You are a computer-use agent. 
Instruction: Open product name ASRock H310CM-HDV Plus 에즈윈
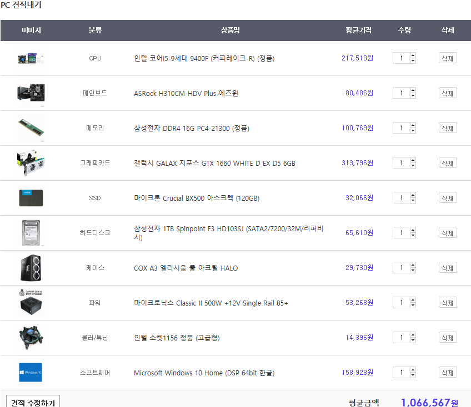click(186, 93)
